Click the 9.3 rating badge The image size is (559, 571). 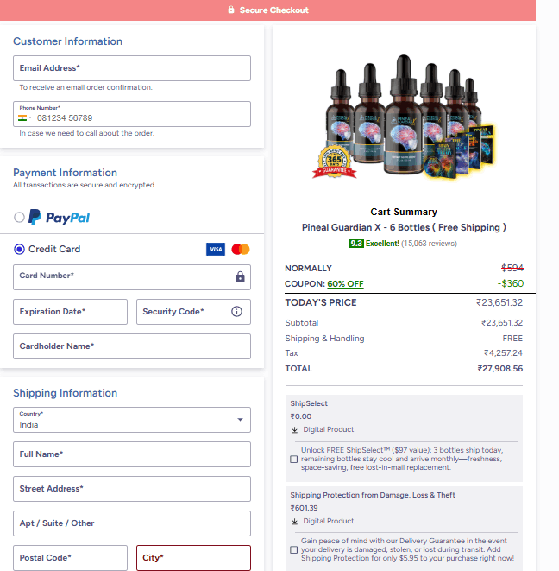(x=356, y=244)
